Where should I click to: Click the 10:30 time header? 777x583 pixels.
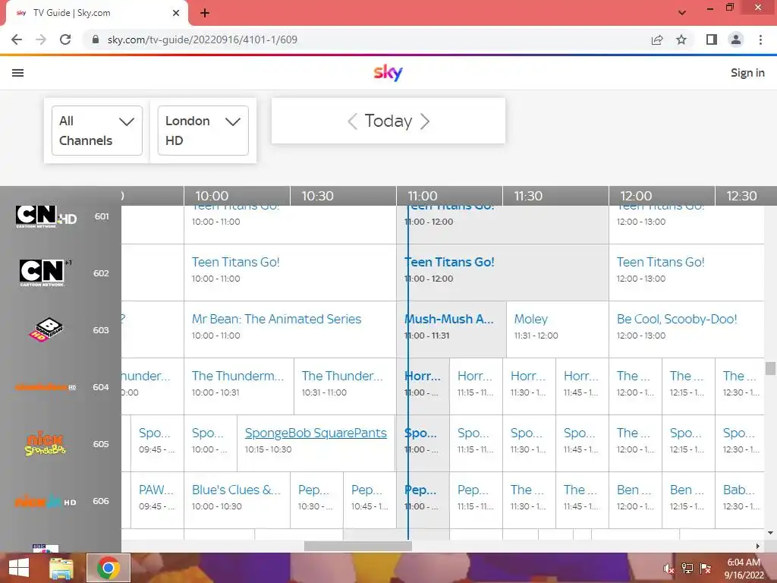[318, 196]
